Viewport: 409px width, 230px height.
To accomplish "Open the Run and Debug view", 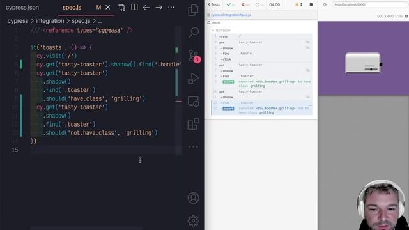I will (193, 79).
